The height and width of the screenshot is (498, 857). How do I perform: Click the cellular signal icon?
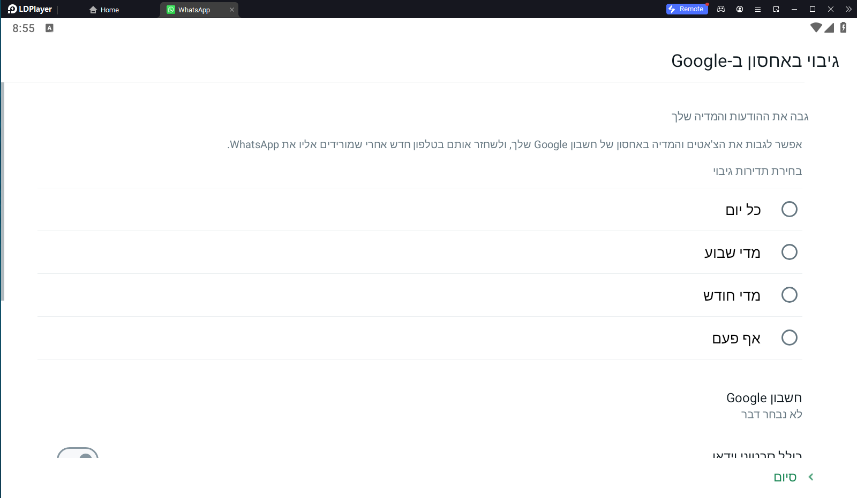click(829, 27)
